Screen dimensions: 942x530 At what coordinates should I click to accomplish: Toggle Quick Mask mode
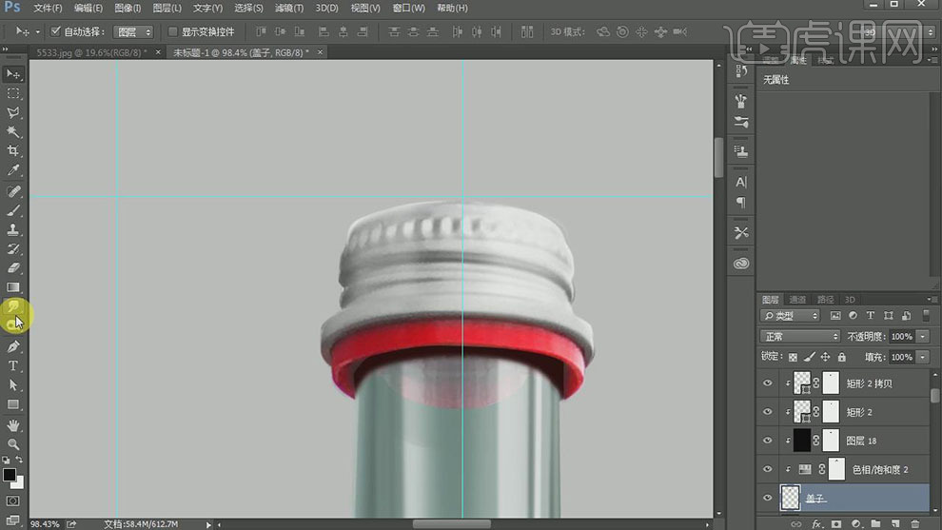pos(13,501)
